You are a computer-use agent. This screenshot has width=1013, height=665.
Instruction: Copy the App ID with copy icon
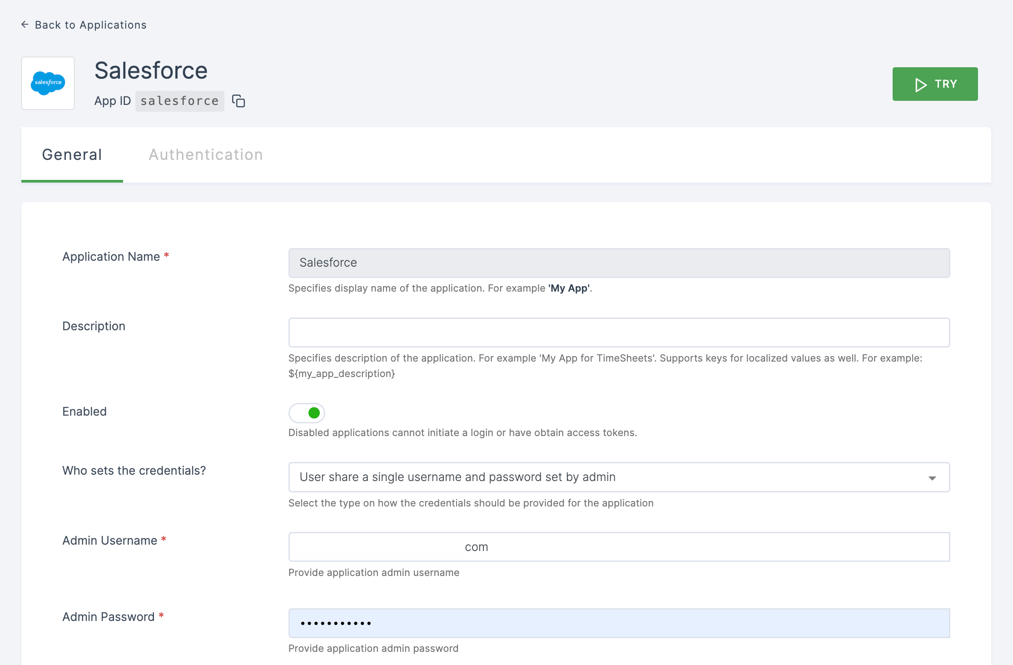click(x=238, y=101)
